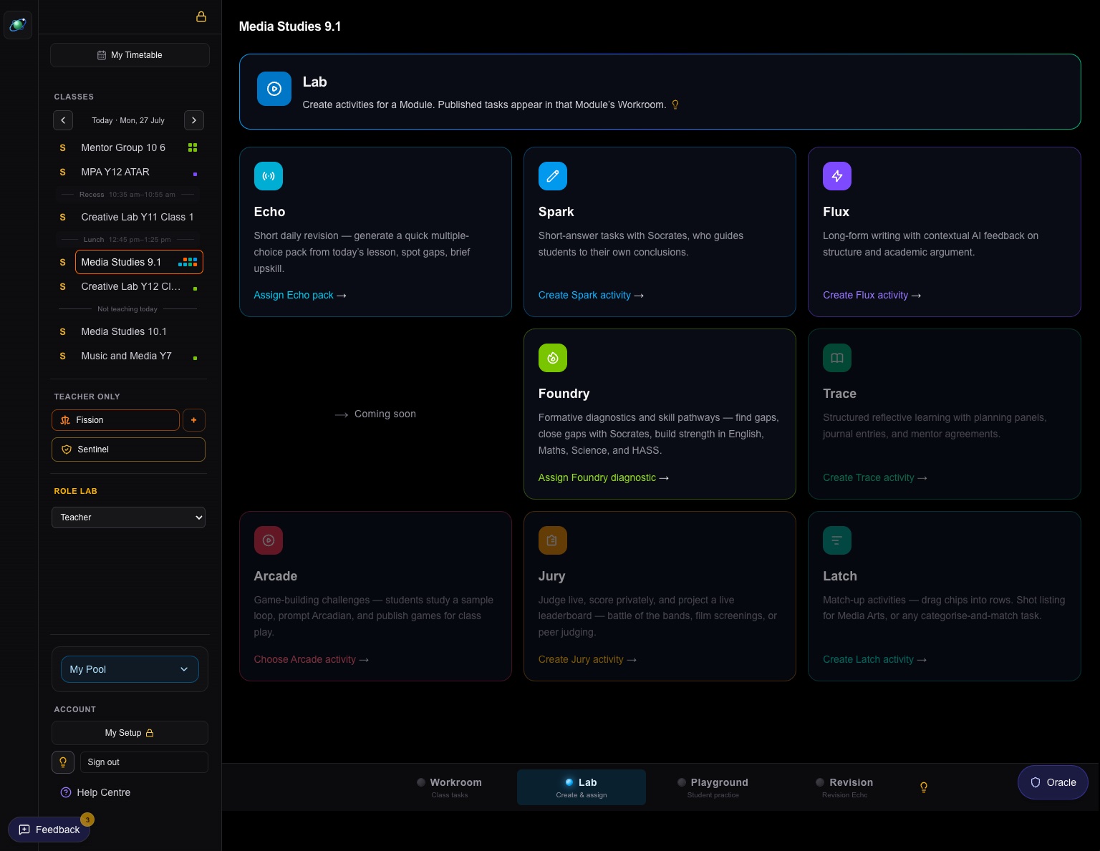Click the plus button next to Fission
1100x851 pixels.
[194, 420]
